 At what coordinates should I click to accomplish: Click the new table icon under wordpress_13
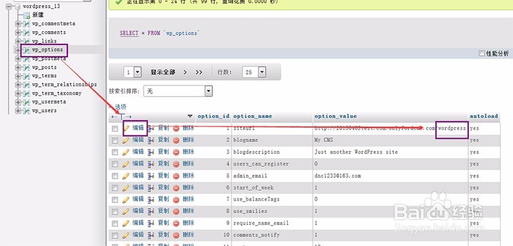point(26,15)
